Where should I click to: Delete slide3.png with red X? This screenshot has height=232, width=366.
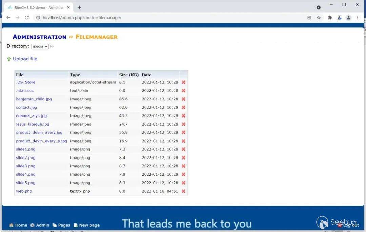click(x=183, y=166)
